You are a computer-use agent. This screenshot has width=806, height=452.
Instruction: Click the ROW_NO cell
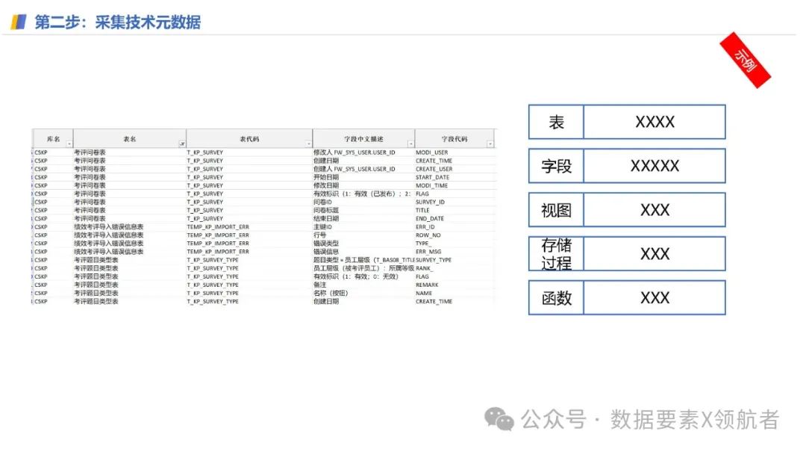click(x=455, y=235)
